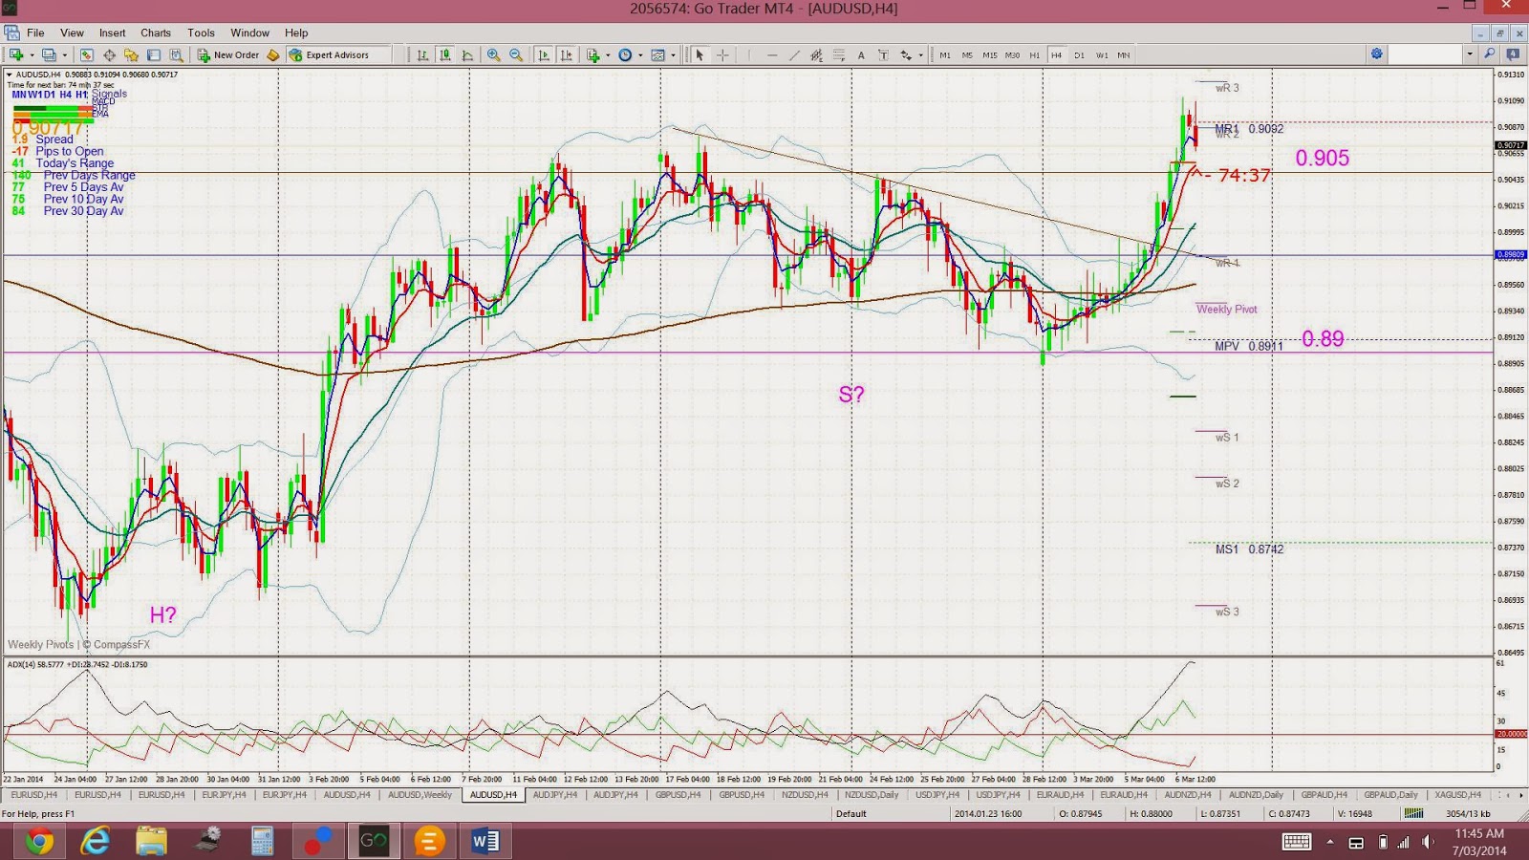1529x860 pixels.
Task: Open Google Chrome from the taskbar
Action: coord(38,842)
